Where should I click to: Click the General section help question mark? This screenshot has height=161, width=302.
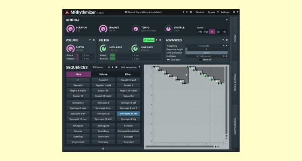(227, 20)
